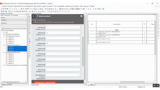The height and width of the screenshot is (90, 160).
Task: Click the form's vertical scrollbar thumb
Action: pyautogui.click(x=83, y=51)
